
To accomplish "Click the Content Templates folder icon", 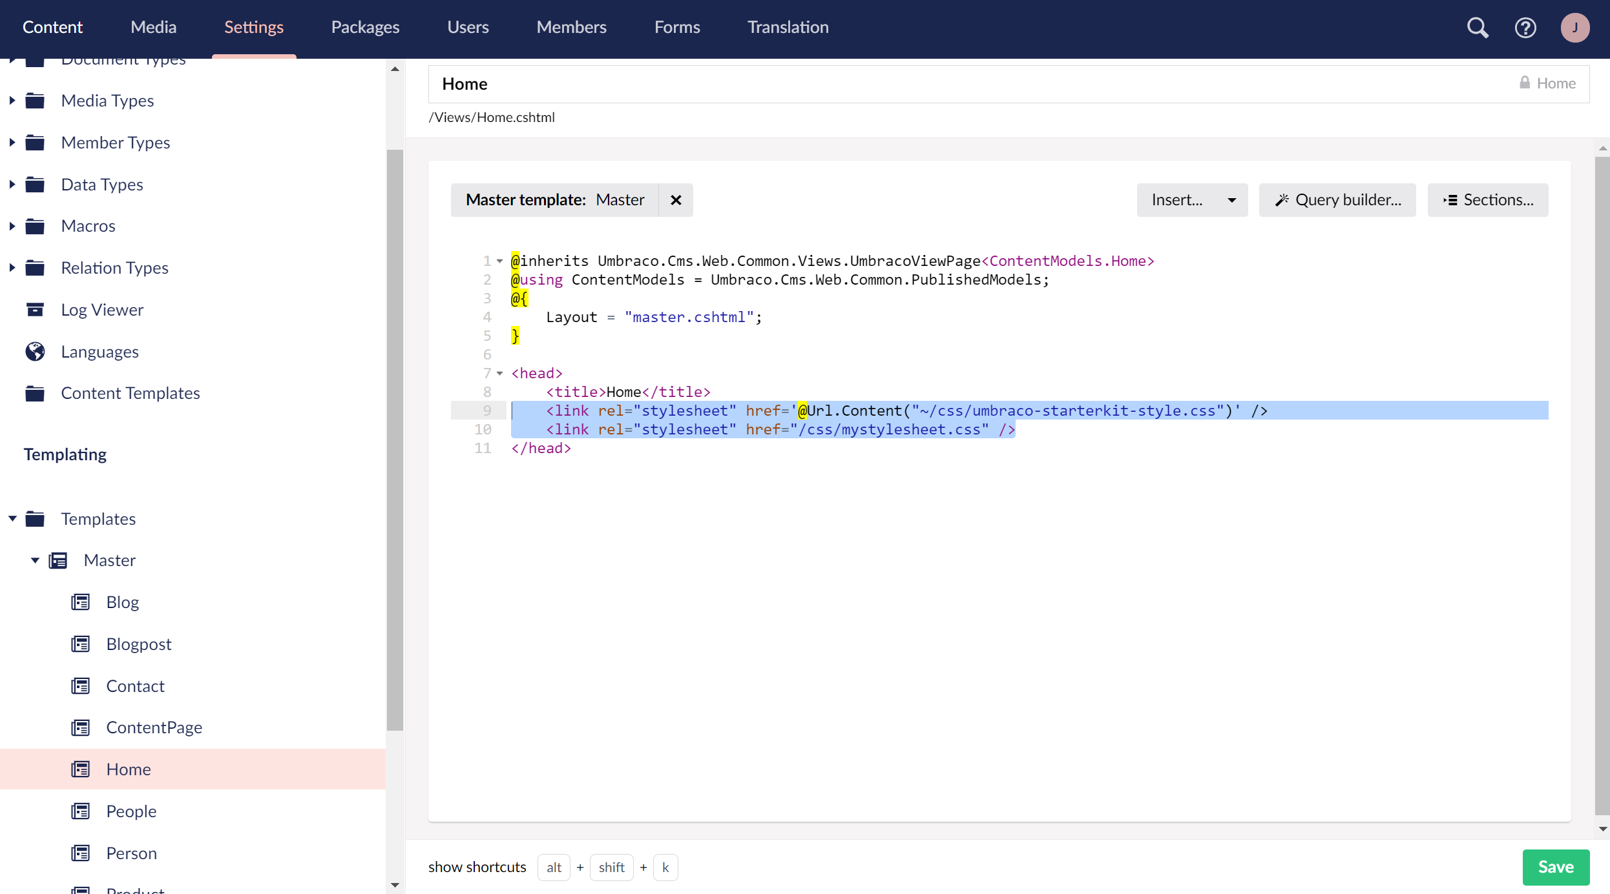I will click(x=35, y=393).
